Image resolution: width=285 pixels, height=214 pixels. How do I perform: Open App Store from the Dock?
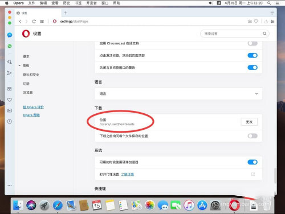point(202,205)
